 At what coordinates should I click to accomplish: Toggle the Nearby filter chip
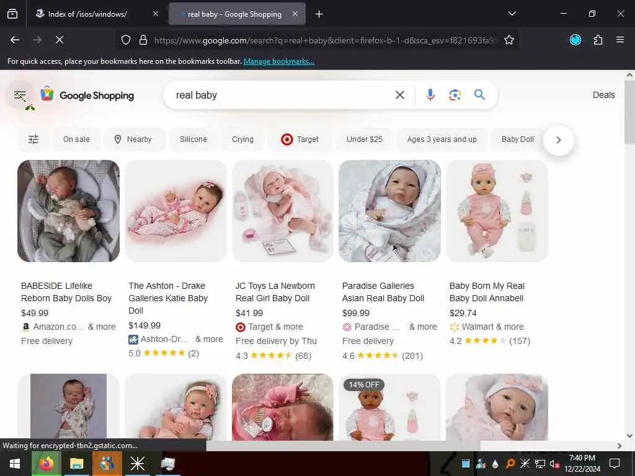point(134,139)
